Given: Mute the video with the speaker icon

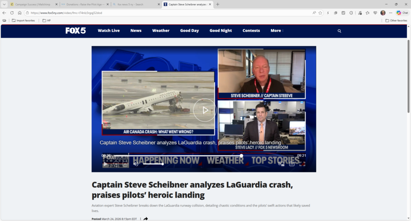Looking at the screenshot, I should 136,164.
